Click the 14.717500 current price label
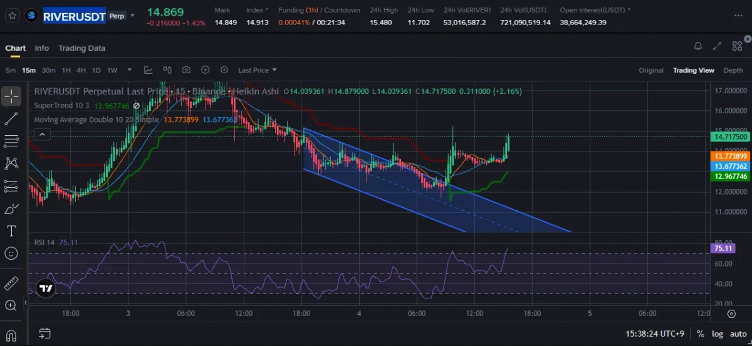The width and height of the screenshot is (752, 346). point(730,136)
